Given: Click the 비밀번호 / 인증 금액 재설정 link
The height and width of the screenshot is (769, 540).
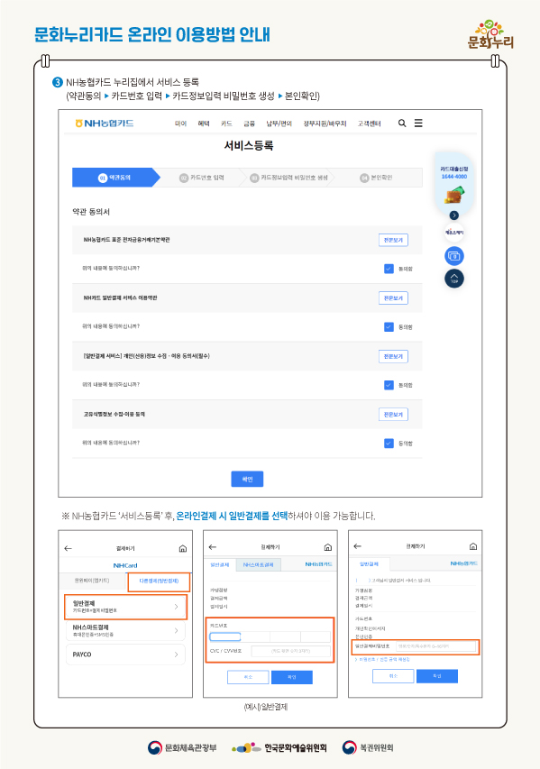Looking at the screenshot, I should pos(383,660).
